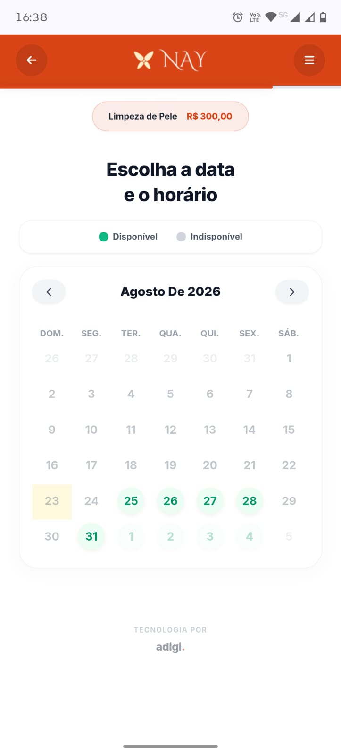Go to previous month with left chevron
The image size is (341, 756).
(49, 292)
